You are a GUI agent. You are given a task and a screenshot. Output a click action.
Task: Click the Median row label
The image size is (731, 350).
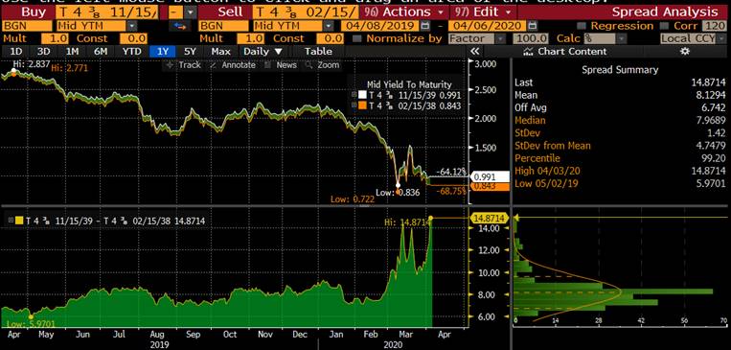tap(530, 121)
